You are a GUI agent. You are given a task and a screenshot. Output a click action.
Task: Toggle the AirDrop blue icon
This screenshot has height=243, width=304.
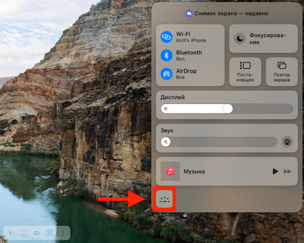pos(166,74)
